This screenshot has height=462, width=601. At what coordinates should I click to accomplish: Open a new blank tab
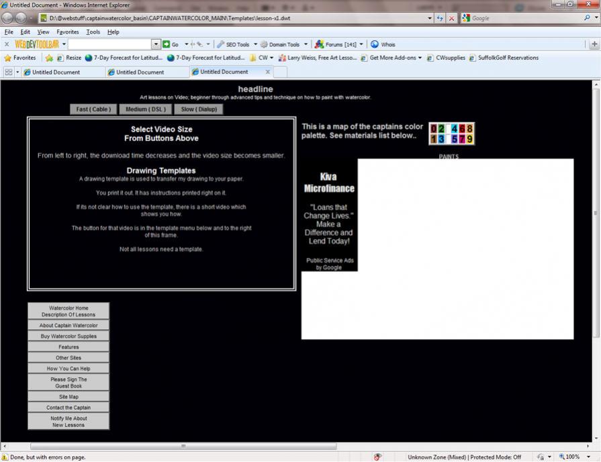(x=280, y=72)
